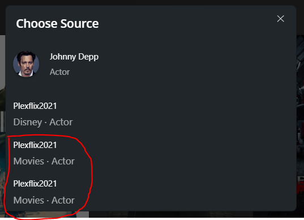This screenshot has height=220, width=304.
Task: Click the white bar on the left-edge poster
Action: click(x=2, y=121)
